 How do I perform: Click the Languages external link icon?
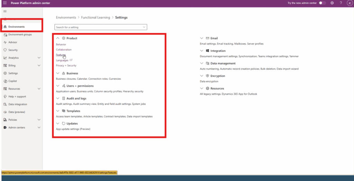coord(71,60)
